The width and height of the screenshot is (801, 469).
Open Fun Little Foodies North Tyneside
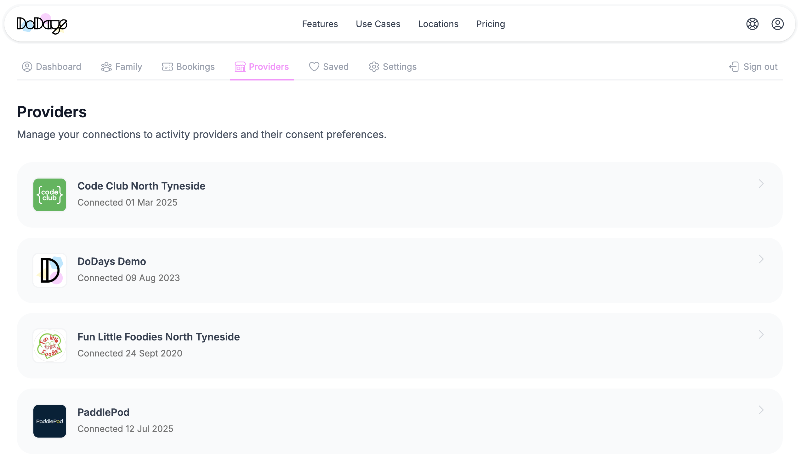pos(159,337)
